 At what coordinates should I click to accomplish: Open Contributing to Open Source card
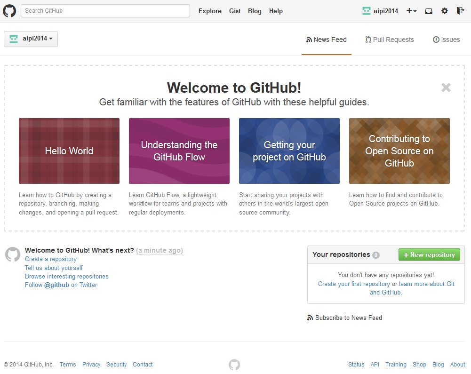pyautogui.click(x=399, y=151)
